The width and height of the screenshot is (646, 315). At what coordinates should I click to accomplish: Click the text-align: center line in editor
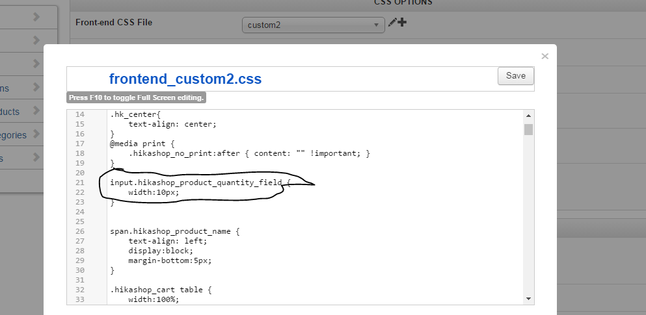click(x=172, y=124)
